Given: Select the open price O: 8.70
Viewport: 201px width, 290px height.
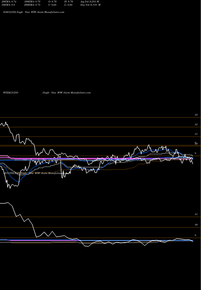Looking at the screenshot, I should tap(53, 2).
